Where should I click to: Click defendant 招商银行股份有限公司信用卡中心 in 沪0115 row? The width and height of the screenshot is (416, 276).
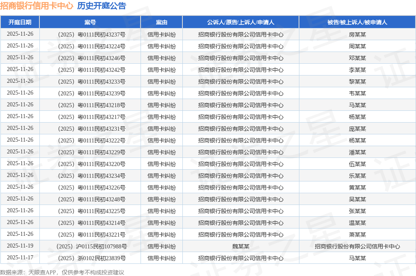(x=357, y=246)
